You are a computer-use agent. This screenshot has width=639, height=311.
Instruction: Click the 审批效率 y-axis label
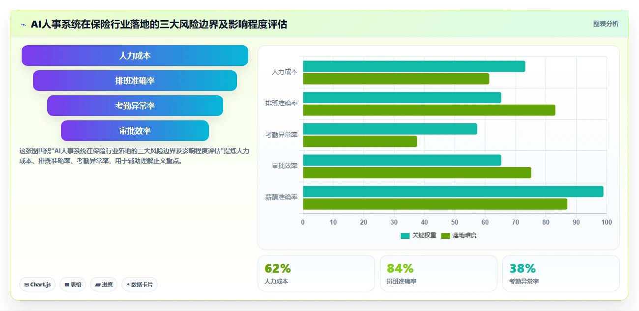pos(285,166)
